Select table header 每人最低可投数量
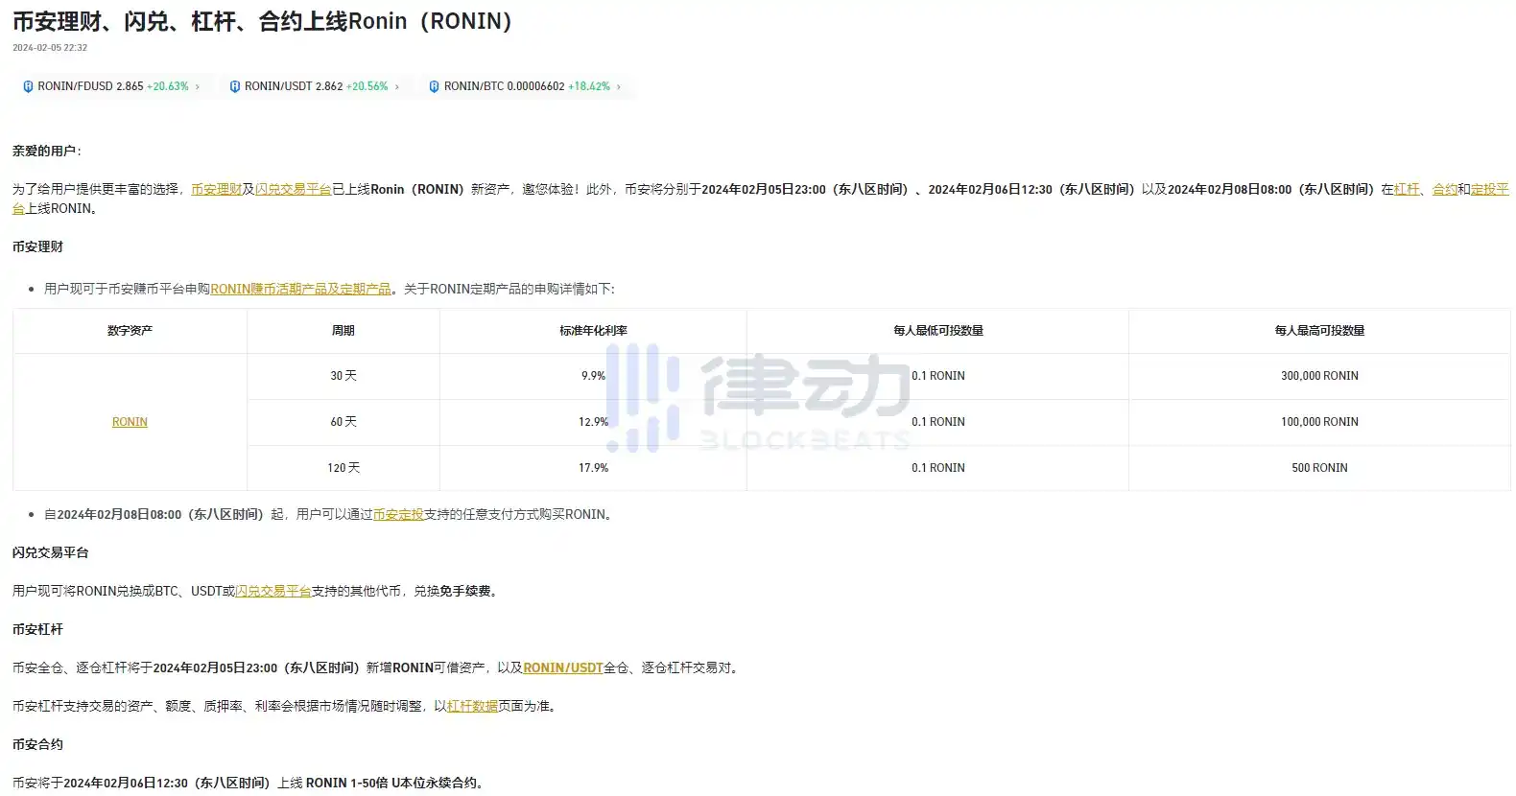Screen dimensions: 1516x796 [x=938, y=331]
